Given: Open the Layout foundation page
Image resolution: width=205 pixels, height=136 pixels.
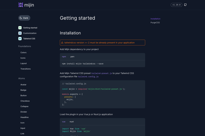Looking at the screenshot, I should point(24,63).
